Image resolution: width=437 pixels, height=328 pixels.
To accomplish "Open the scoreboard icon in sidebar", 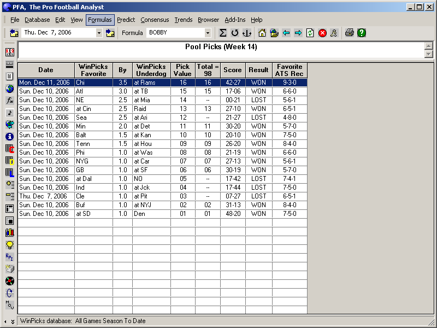I will (x=10, y=52).
